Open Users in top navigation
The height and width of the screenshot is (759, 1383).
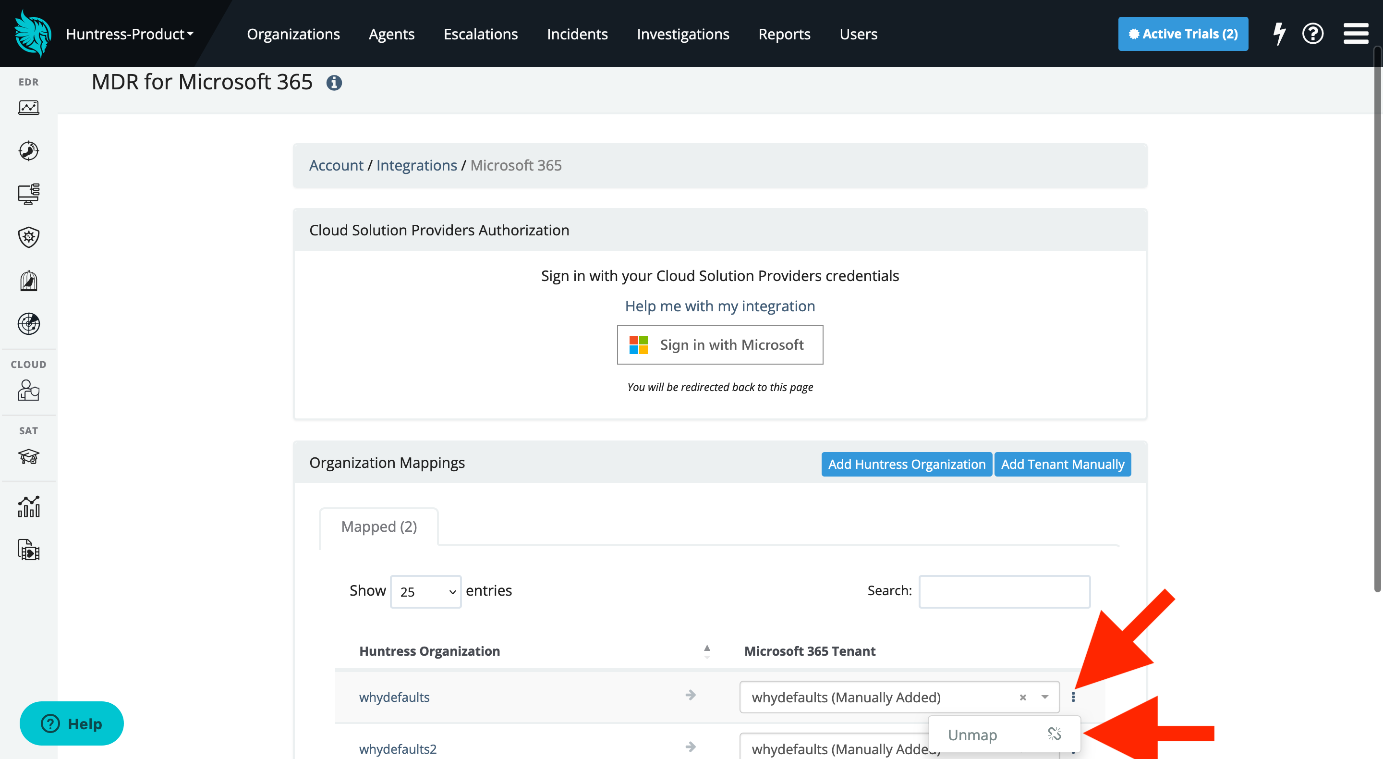[x=858, y=34]
